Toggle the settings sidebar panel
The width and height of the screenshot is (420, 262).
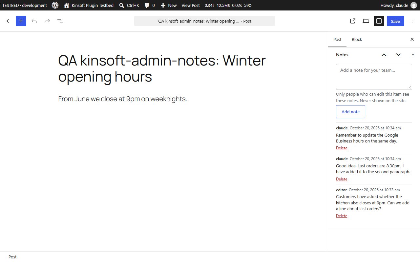[379, 21]
